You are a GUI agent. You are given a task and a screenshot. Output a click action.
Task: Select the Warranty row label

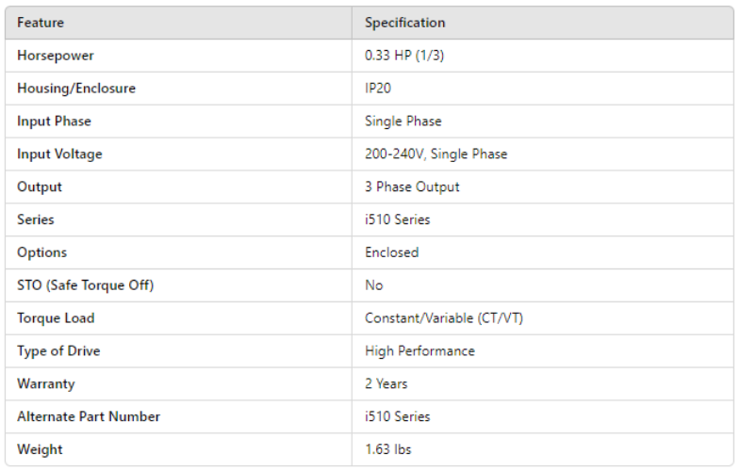(x=46, y=384)
